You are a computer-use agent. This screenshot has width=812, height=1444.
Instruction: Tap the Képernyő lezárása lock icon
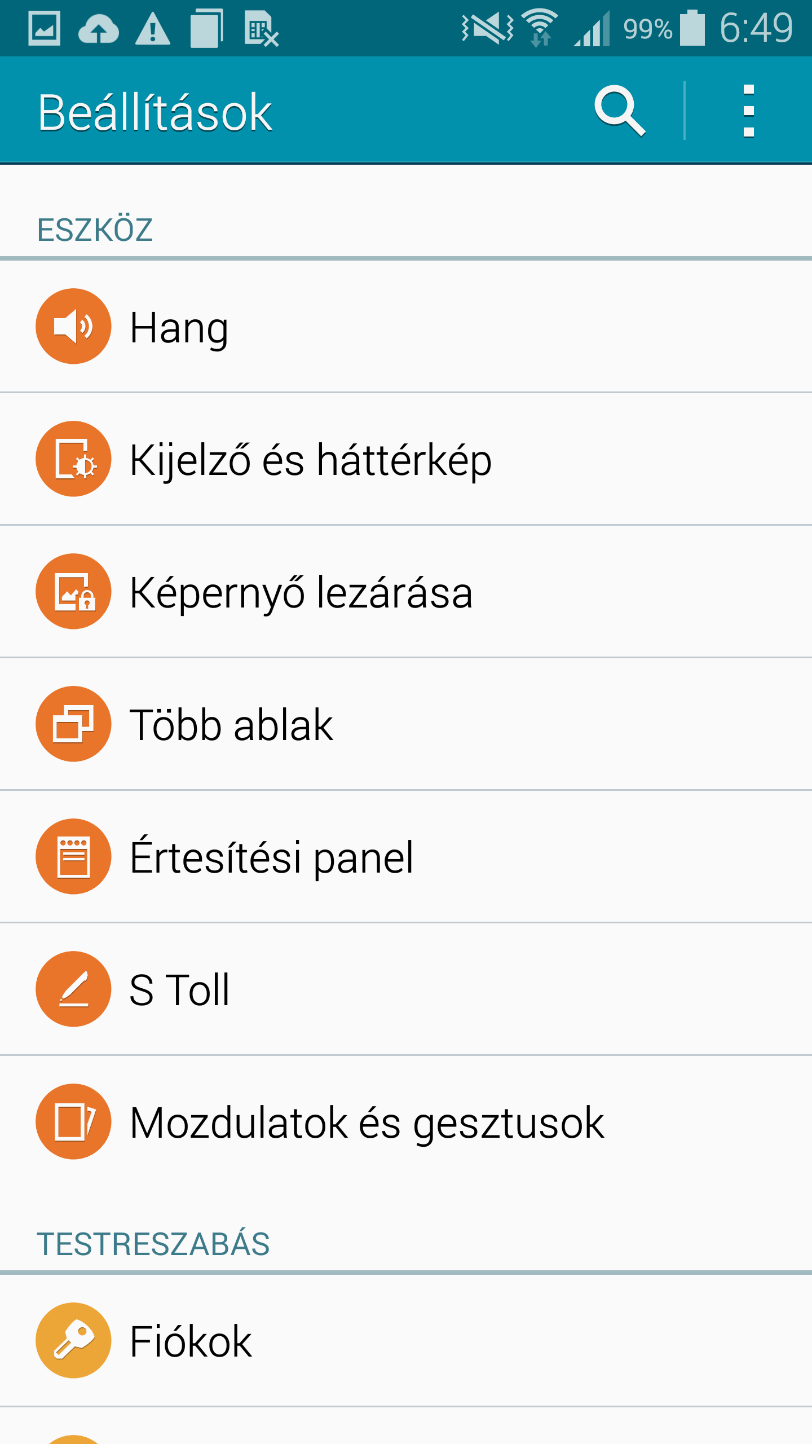coord(73,591)
